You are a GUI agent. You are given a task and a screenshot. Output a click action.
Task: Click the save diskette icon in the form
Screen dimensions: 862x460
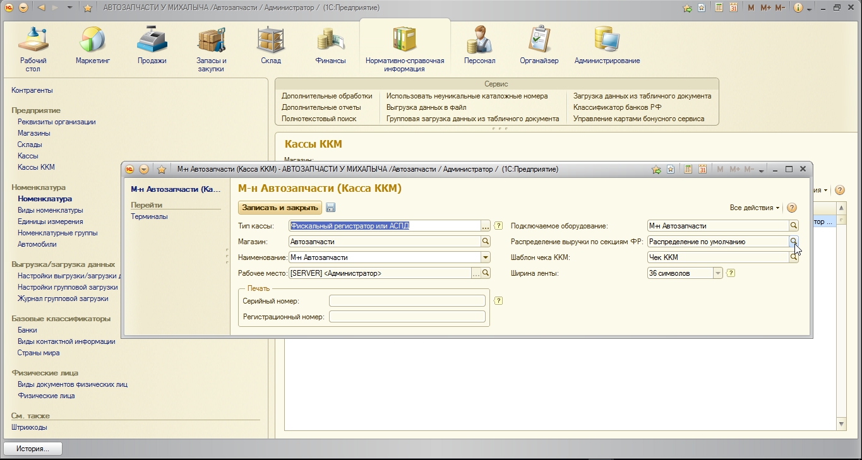click(x=331, y=208)
